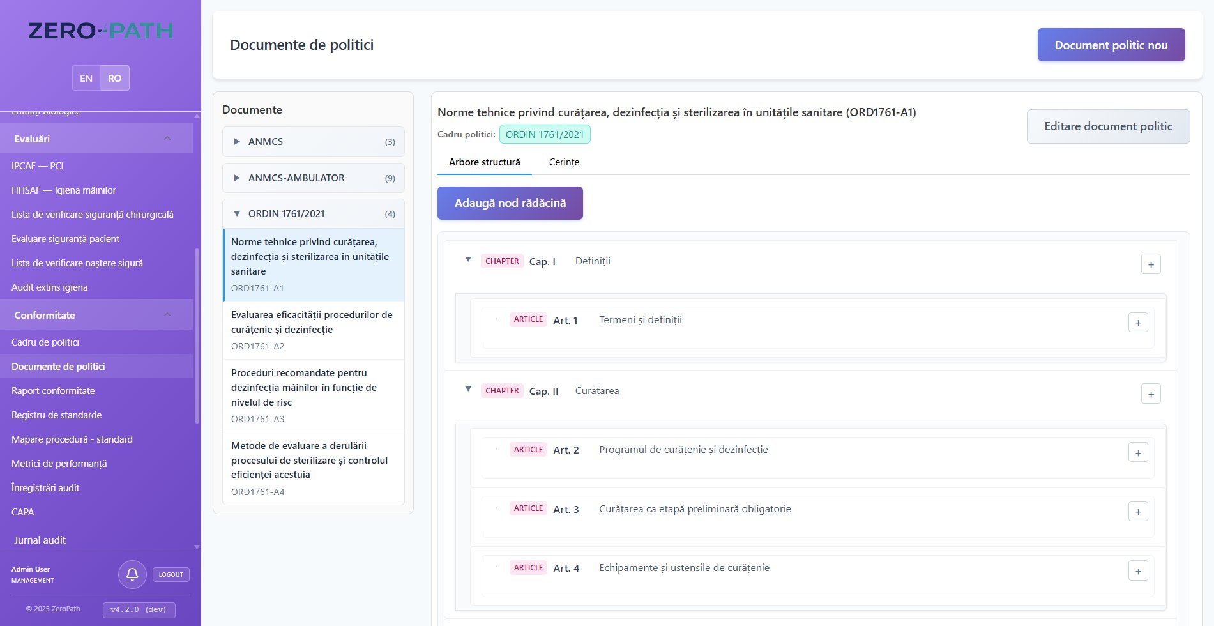Add child node to Art. 4
1214x626 pixels.
[x=1137, y=571]
